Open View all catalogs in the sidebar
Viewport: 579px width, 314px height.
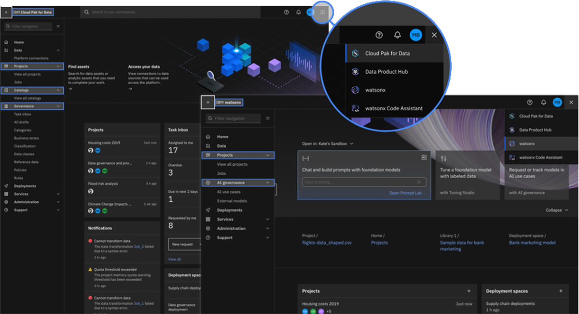coord(28,98)
